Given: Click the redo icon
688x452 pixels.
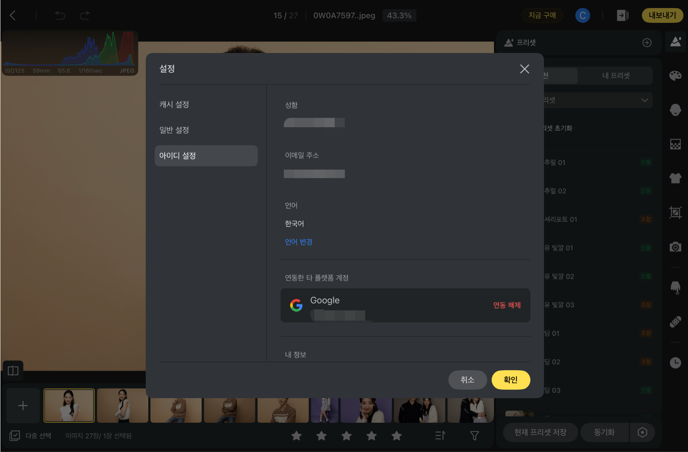Looking at the screenshot, I should 85,16.
